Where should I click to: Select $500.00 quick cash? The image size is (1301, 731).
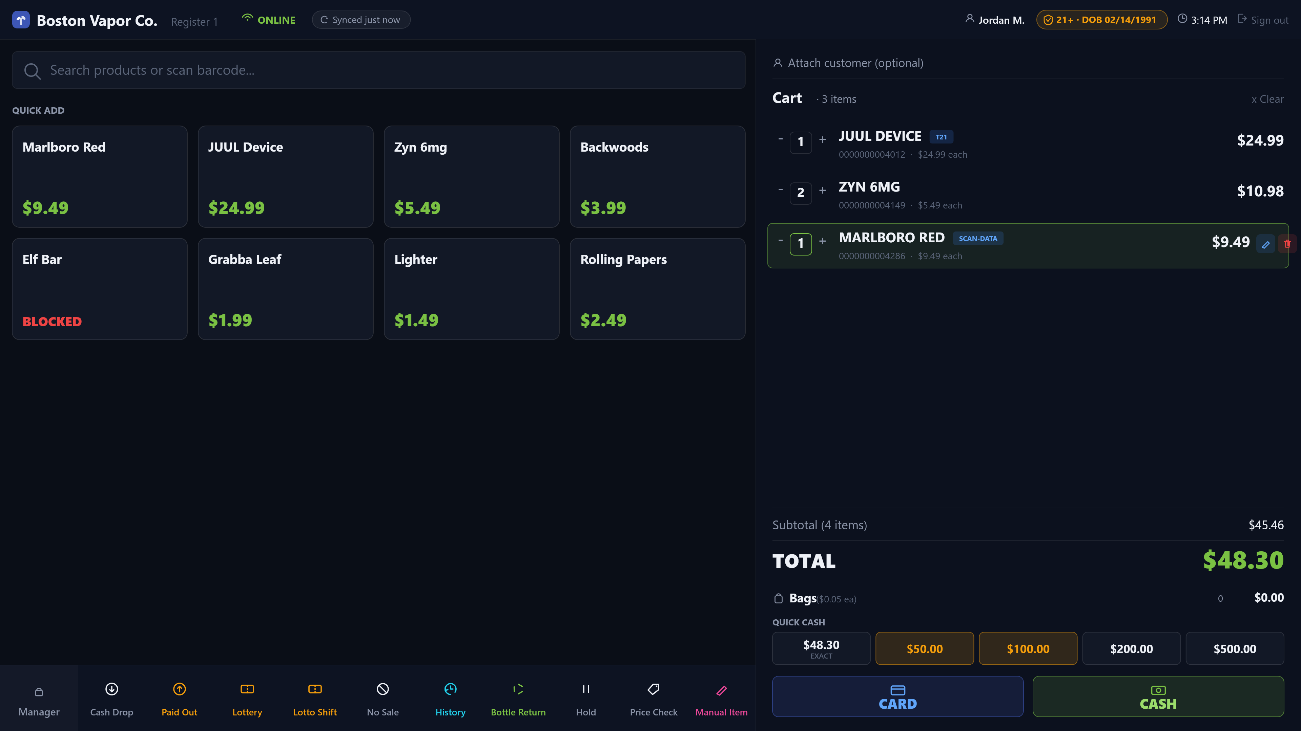click(1235, 649)
